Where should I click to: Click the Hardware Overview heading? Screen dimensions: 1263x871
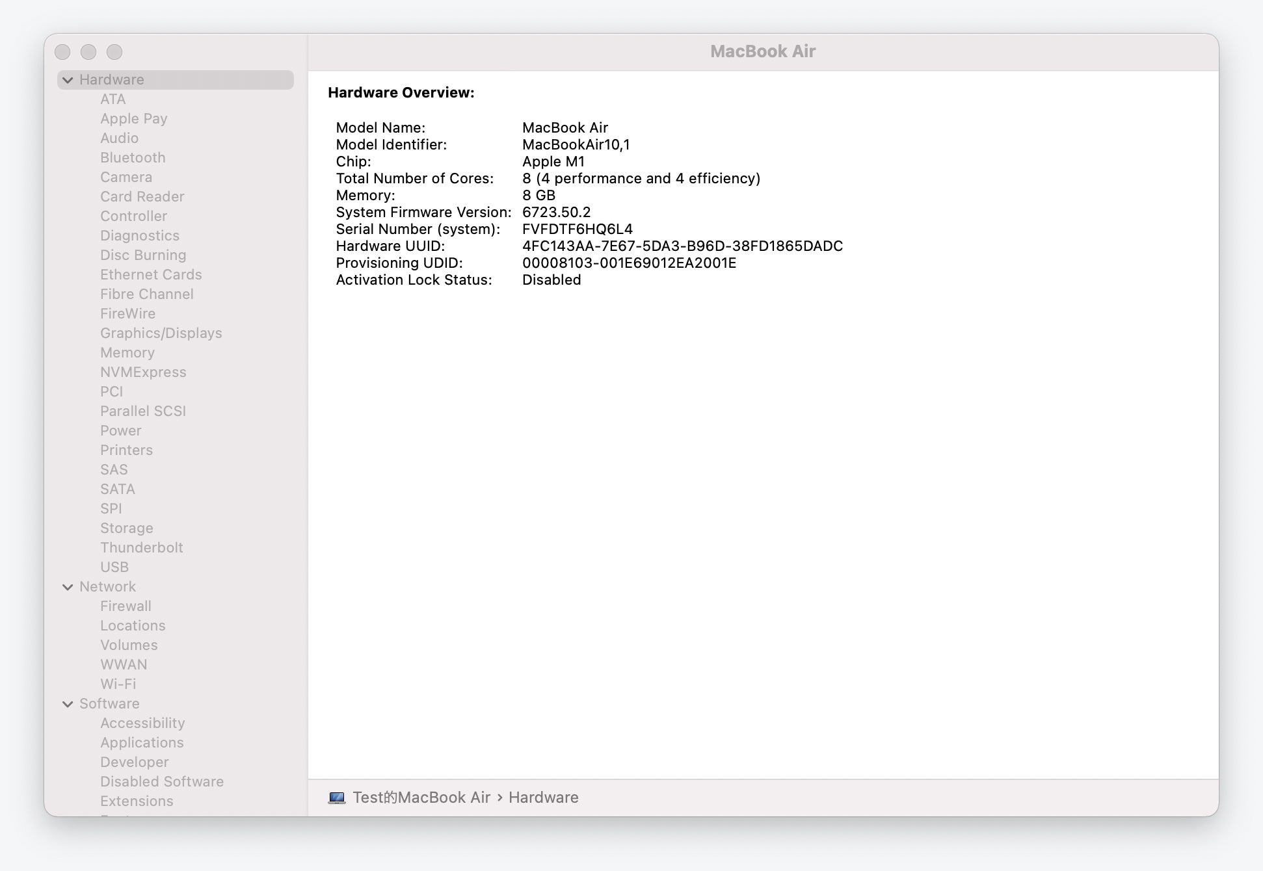[x=401, y=93]
